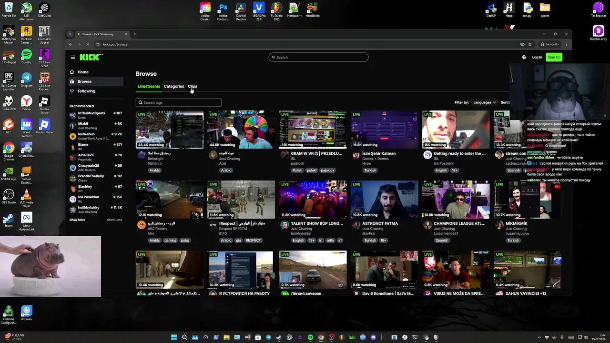Viewport: 610px width, 343px height.
Task: Bookmark this page with the star icon
Action: tap(530, 44)
